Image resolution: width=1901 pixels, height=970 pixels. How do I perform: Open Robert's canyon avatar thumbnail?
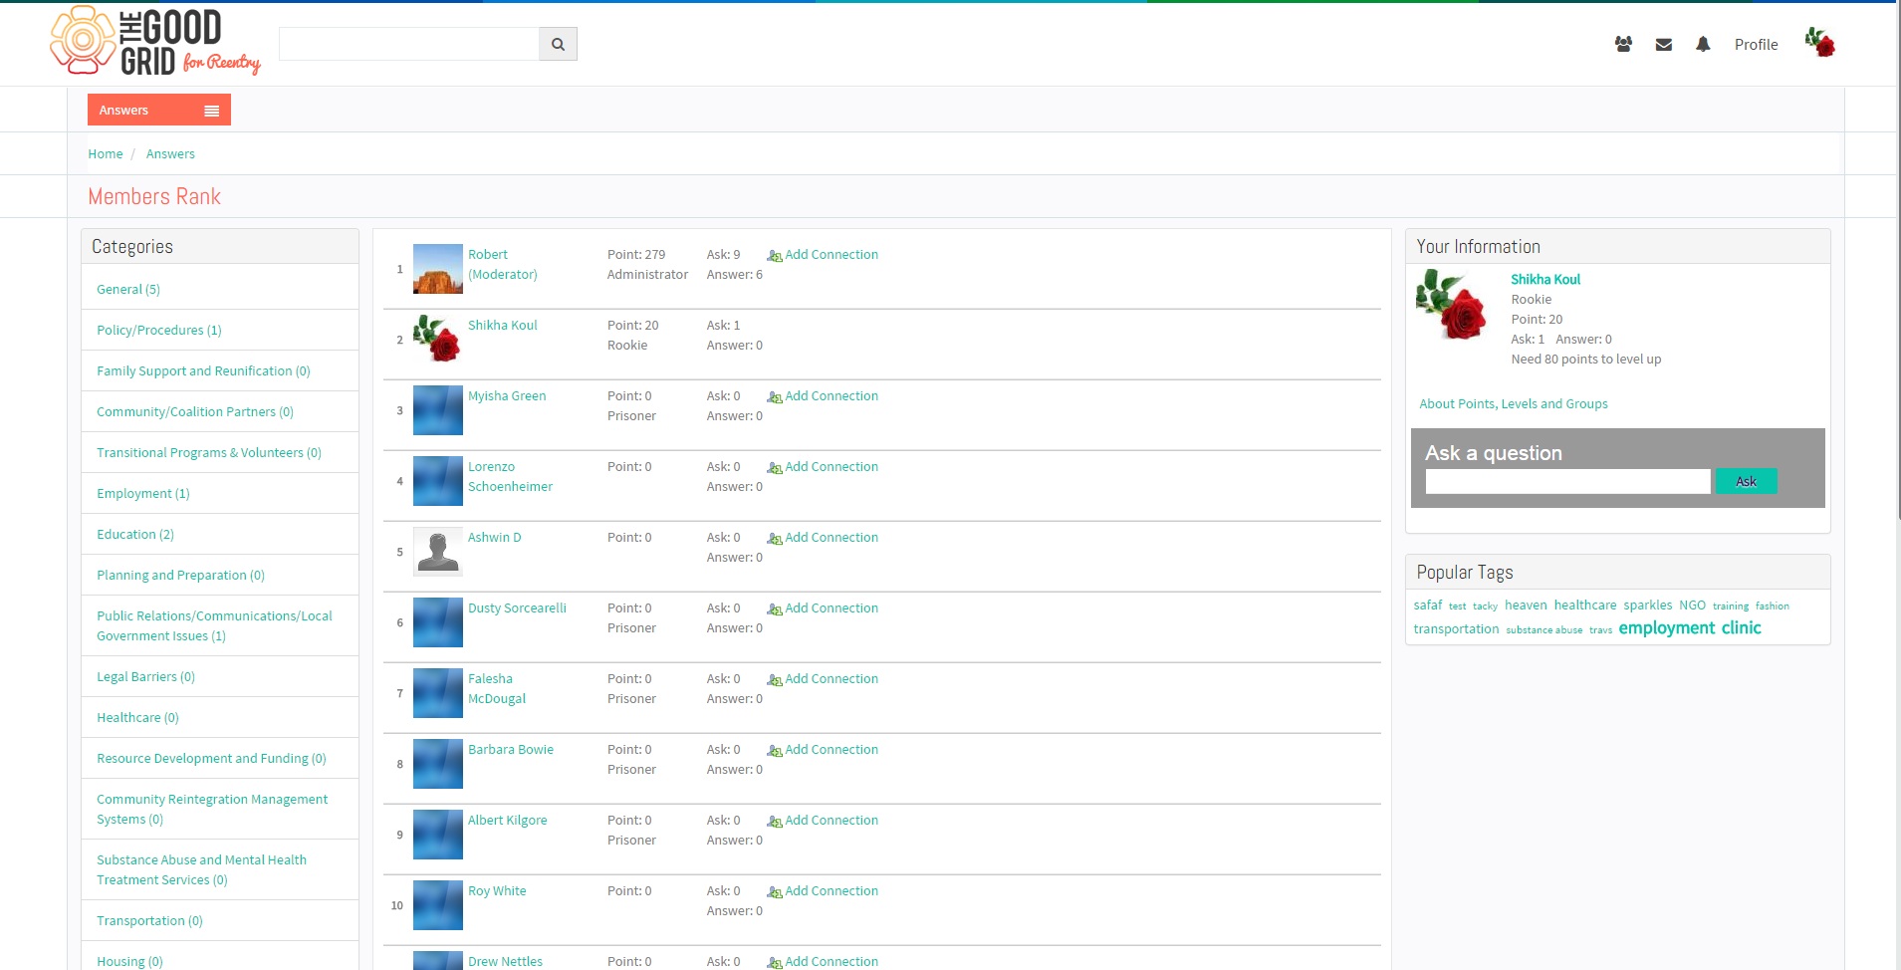pyautogui.click(x=438, y=269)
